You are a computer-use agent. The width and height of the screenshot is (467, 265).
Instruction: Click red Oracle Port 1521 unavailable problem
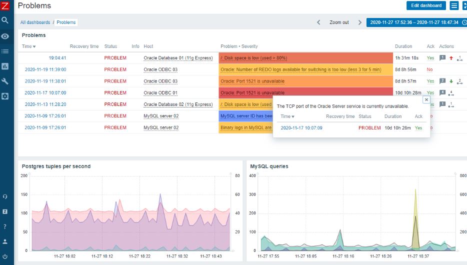point(252,92)
